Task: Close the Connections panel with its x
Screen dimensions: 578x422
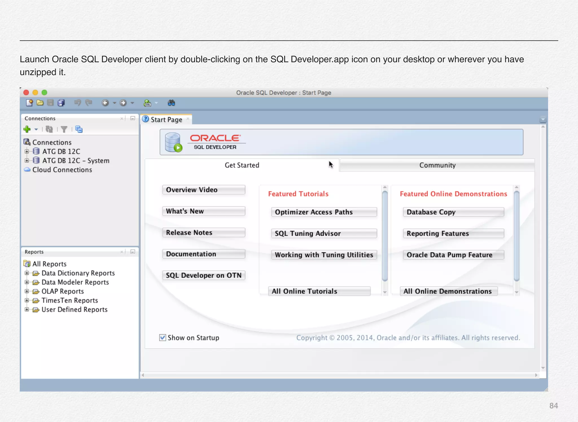Action: pos(122,118)
